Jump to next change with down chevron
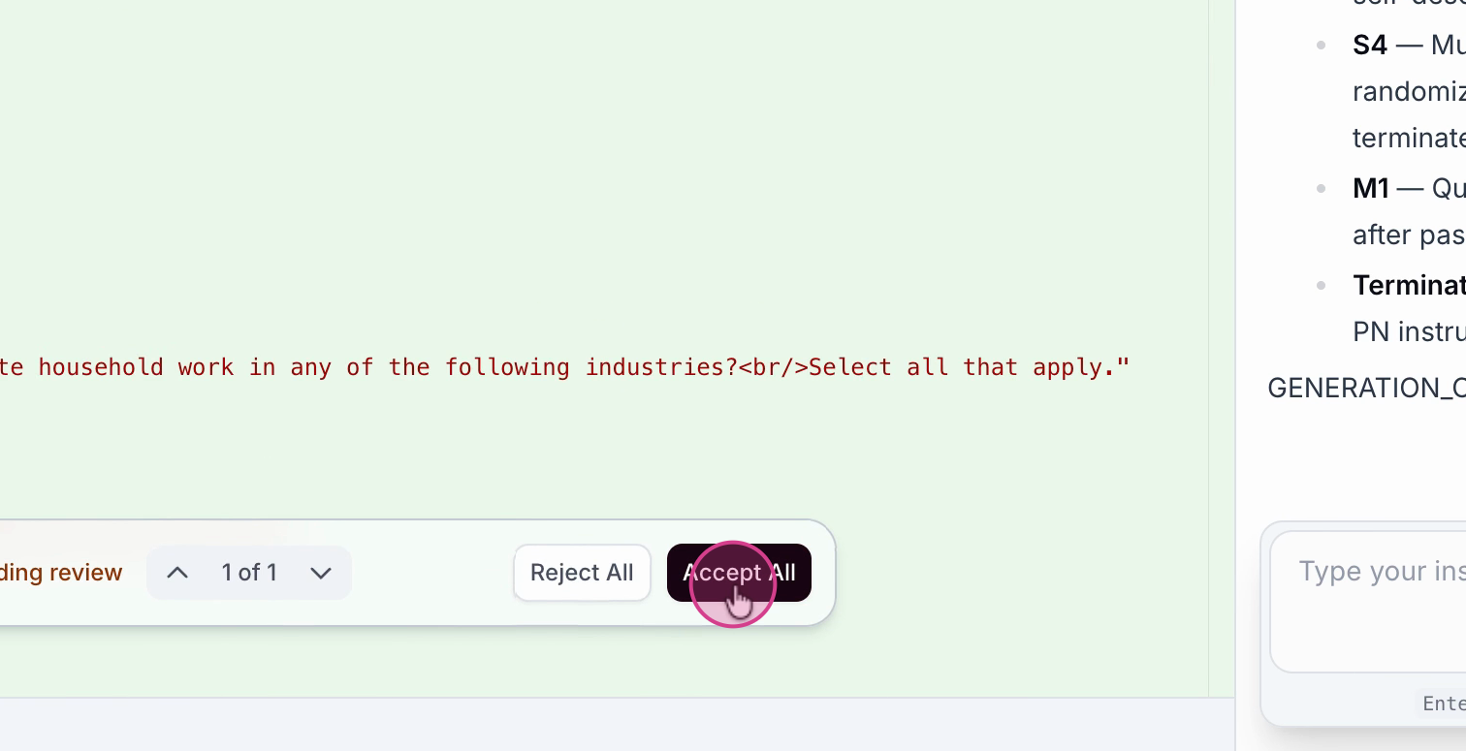Screen dimensions: 1466x751 pos(321,573)
